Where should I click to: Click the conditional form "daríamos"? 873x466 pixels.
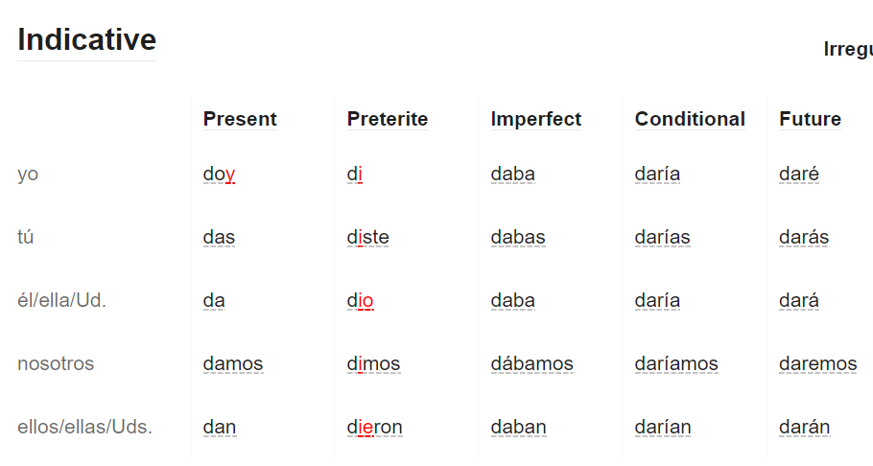tap(676, 364)
